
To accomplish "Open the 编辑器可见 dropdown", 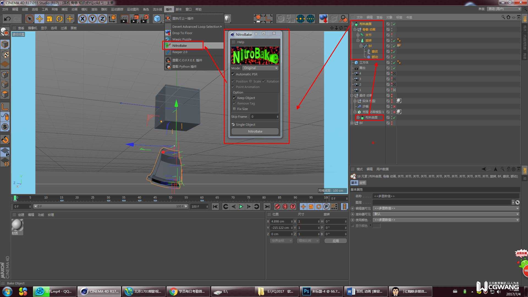I will [x=446, y=208].
